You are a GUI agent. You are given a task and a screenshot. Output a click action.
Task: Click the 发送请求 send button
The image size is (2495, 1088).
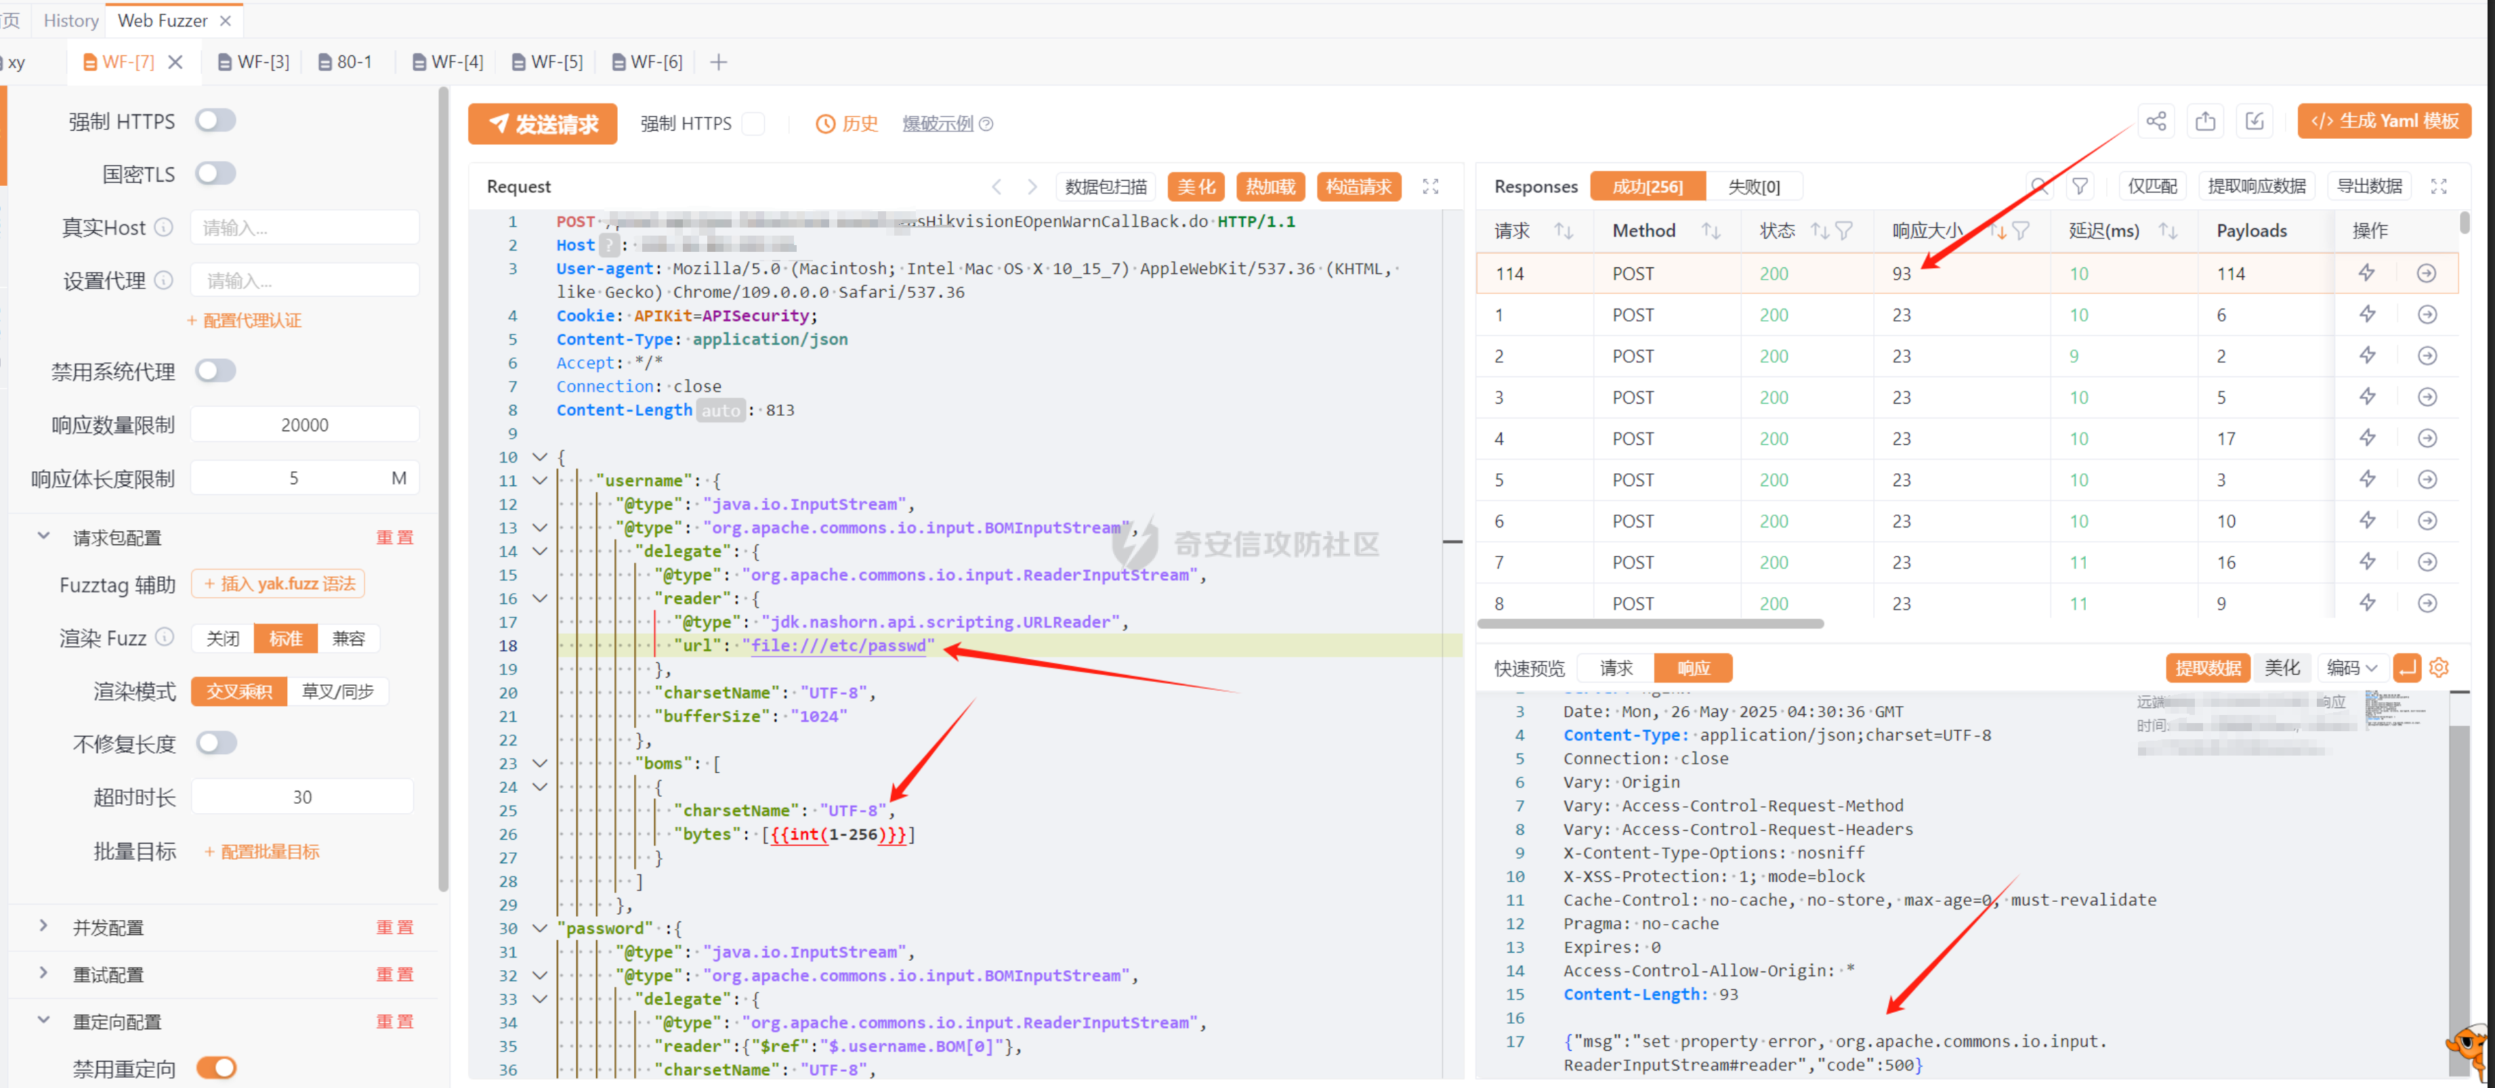(x=543, y=124)
